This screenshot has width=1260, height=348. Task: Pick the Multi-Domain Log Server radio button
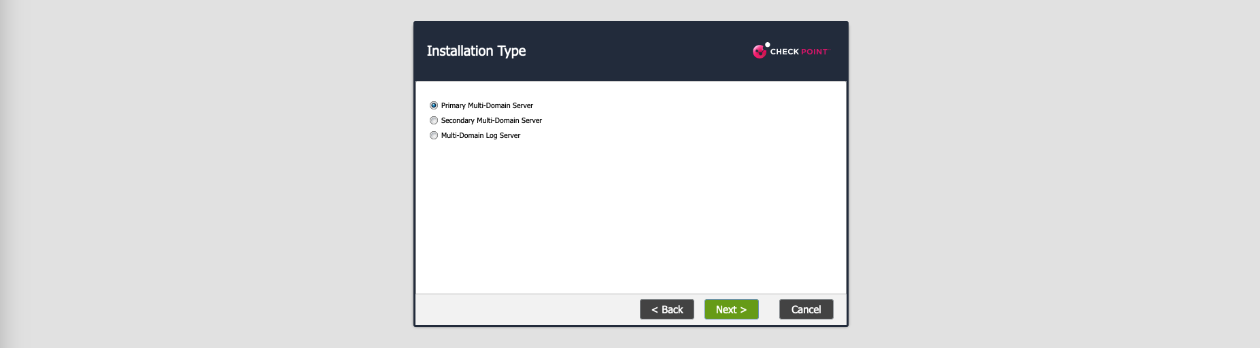click(434, 135)
